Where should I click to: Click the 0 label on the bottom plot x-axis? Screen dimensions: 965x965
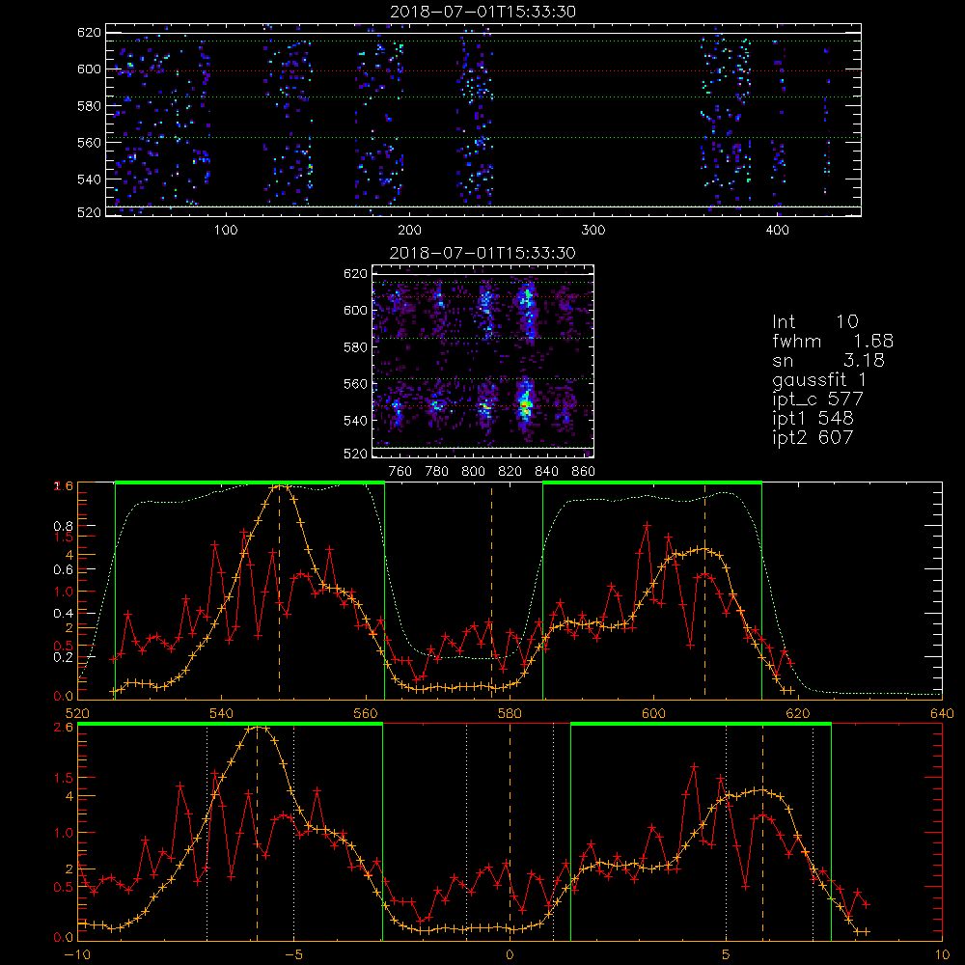pyautogui.click(x=510, y=955)
